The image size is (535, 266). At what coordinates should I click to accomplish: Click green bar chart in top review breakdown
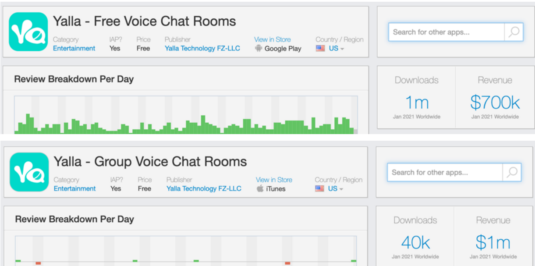[186, 115]
